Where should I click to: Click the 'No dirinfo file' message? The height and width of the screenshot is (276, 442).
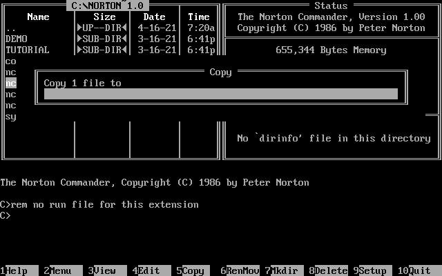tap(334, 138)
